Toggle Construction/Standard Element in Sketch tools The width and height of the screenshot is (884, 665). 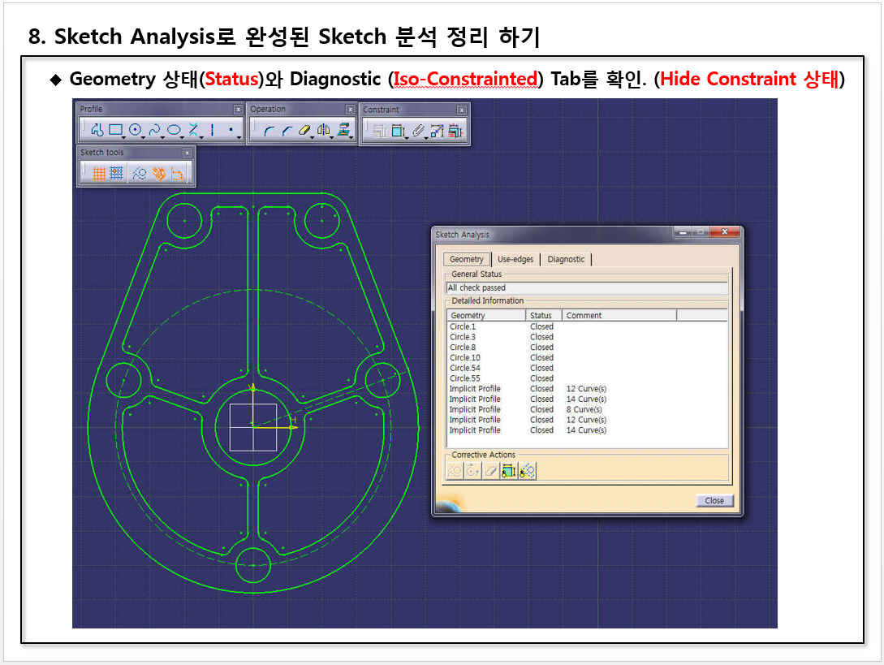pyautogui.click(x=139, y=173)
